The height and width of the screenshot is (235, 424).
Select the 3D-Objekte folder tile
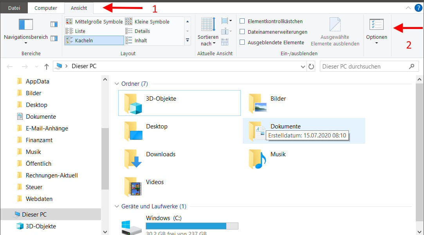coord(179,103)
